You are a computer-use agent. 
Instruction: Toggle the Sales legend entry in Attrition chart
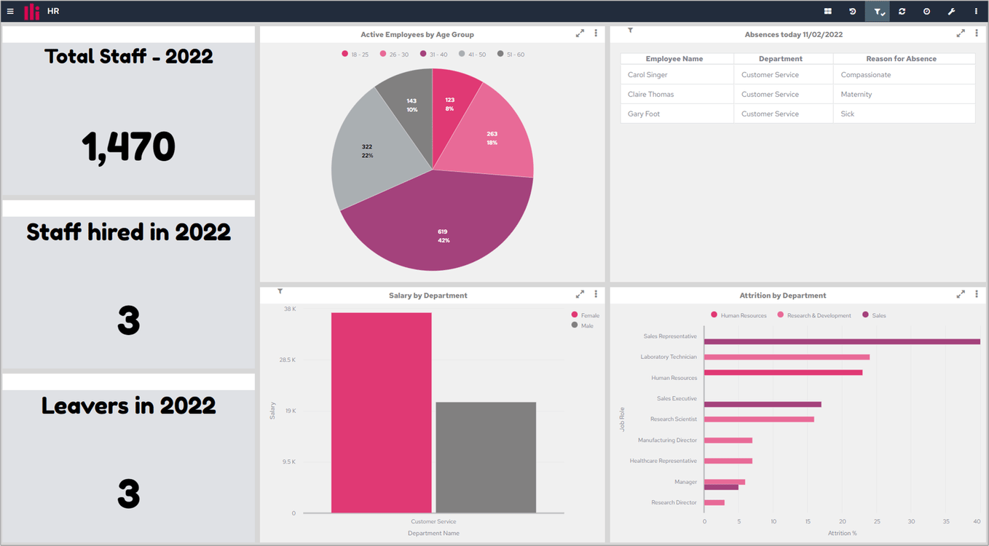874,315
